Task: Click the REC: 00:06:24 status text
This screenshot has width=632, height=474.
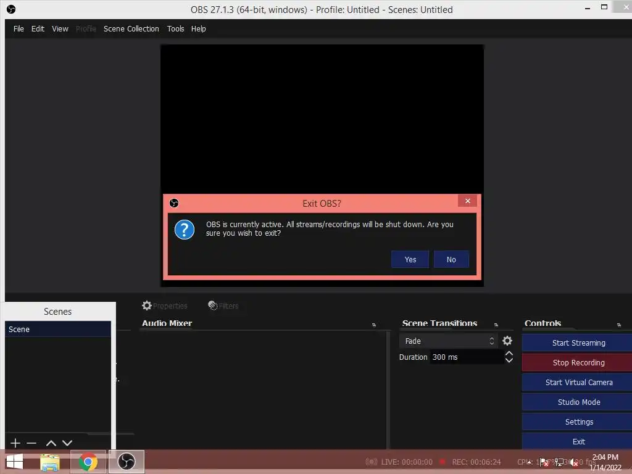Action: coord(476,462)
